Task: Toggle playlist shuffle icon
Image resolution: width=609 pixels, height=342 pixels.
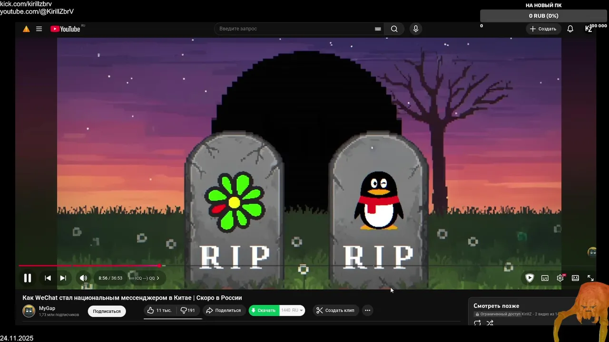Action: [x=490, y=323]
